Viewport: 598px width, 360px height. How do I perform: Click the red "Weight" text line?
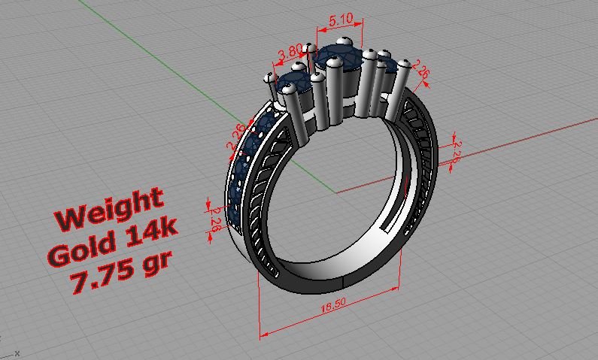[110, 214]
